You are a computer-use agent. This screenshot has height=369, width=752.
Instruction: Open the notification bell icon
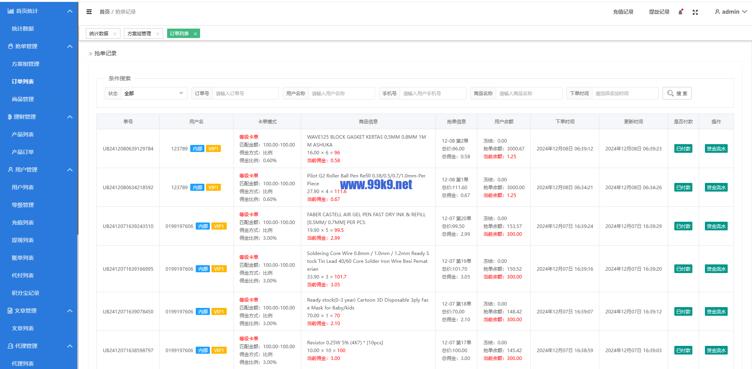tap(681, 12)
